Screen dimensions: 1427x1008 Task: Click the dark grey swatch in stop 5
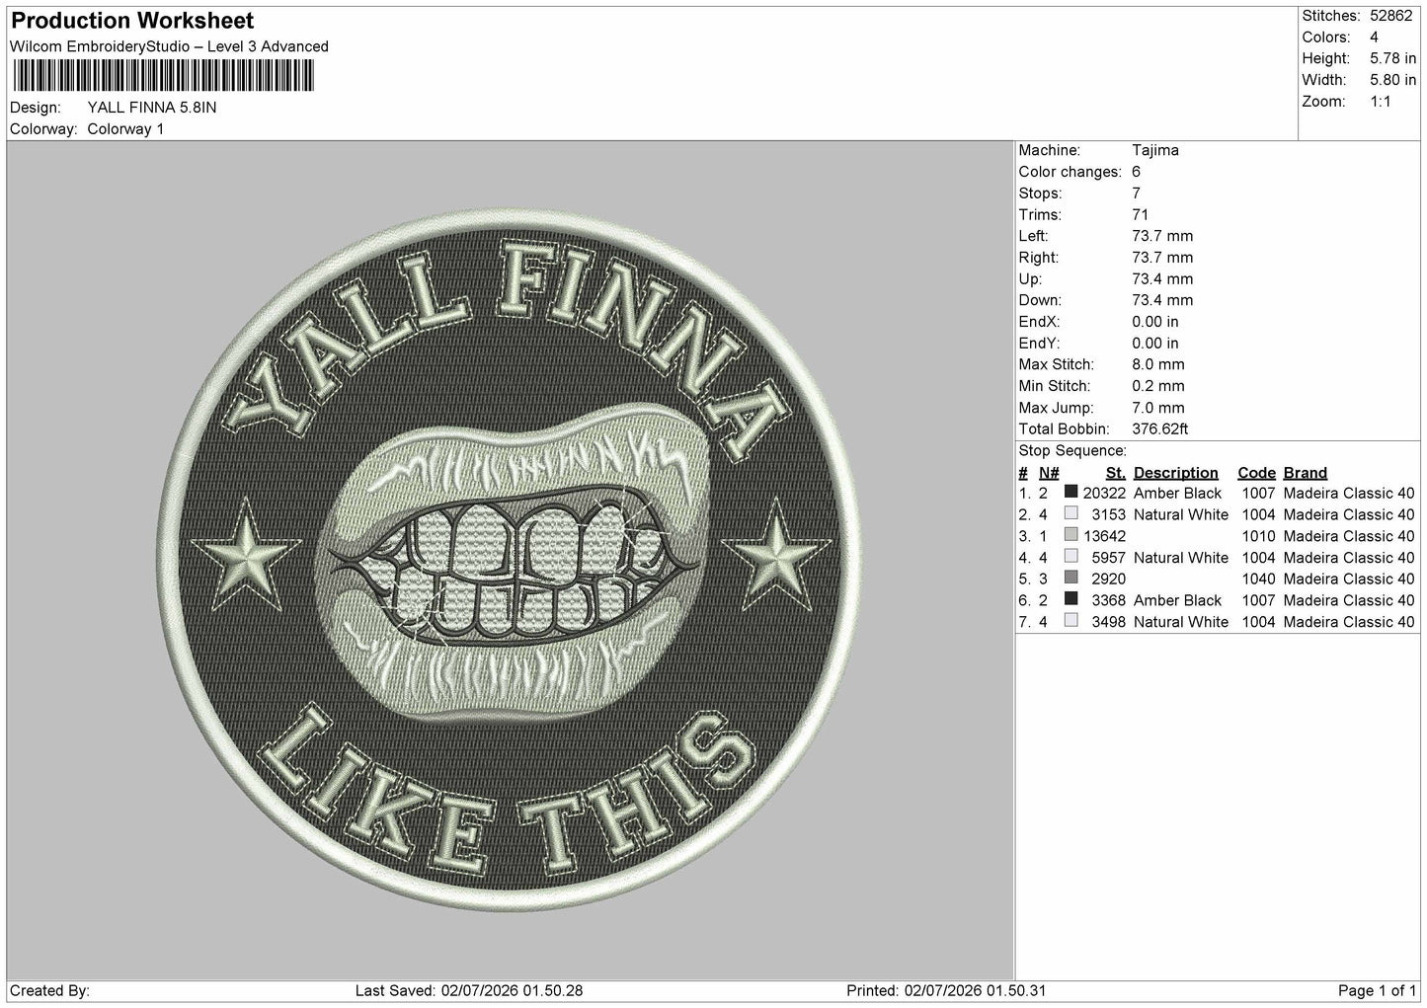tap(1070, 578)
